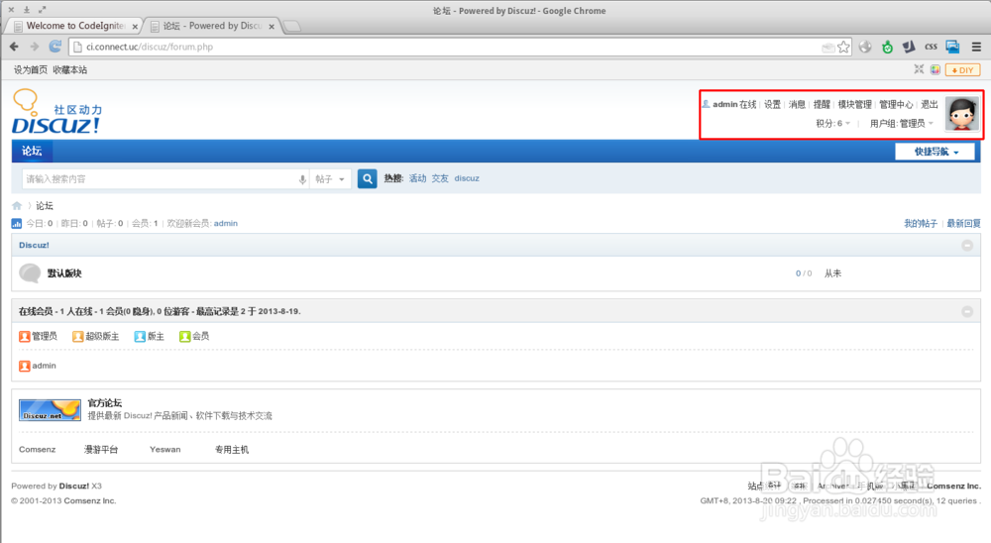The height and width of the screenshot is (543, 991).
Task: Open a new browser tab
Action: pos(291,26)
